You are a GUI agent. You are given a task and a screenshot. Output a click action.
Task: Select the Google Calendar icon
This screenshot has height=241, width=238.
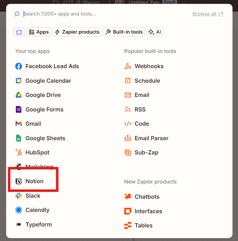pos(19,81)
